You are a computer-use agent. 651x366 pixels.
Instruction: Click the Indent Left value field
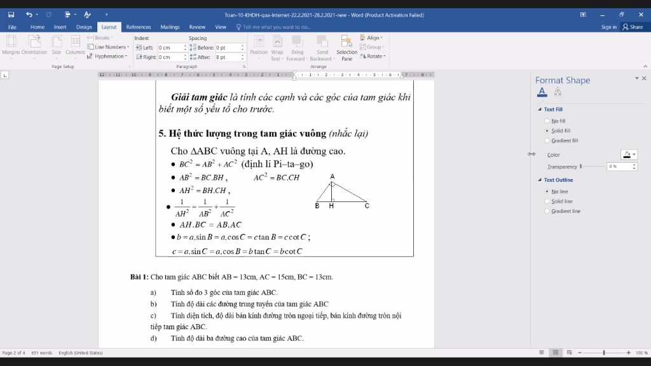coord(170,47)
